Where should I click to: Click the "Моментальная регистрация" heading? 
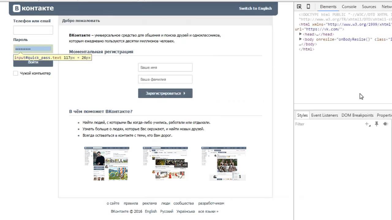pyautogui.click(x=101, y=52)
